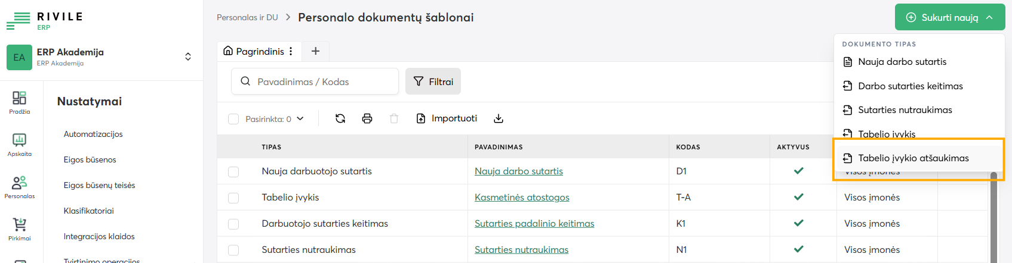The height and width of the screenshot is (263, 1012).
Task: Select the Nauja darbuotojo sutartis row checkbox
Action: pos(233,171)
